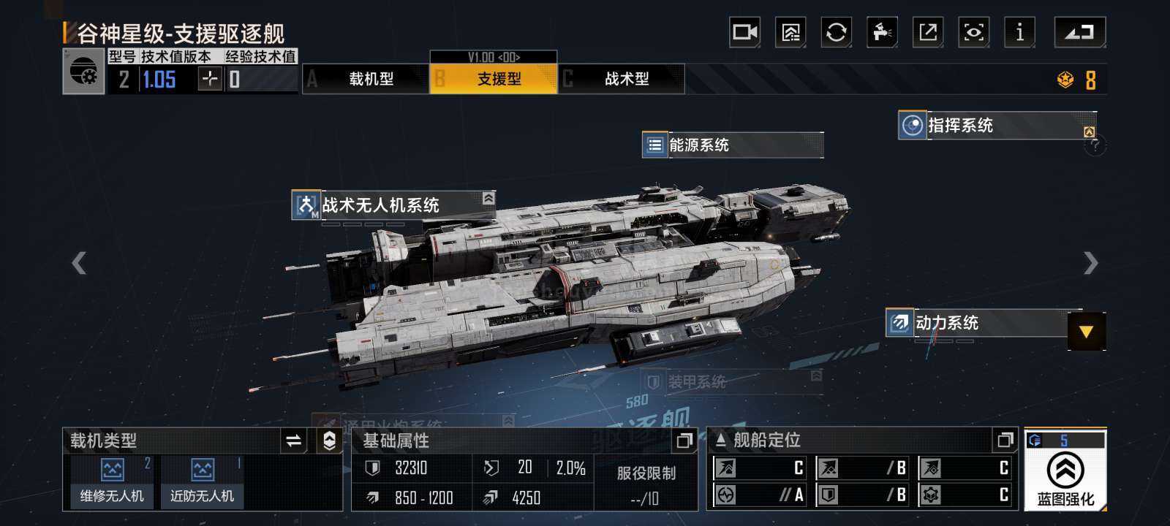1170x526 pixels.
Task: Open the share export icon
Action: coord(928,32)
